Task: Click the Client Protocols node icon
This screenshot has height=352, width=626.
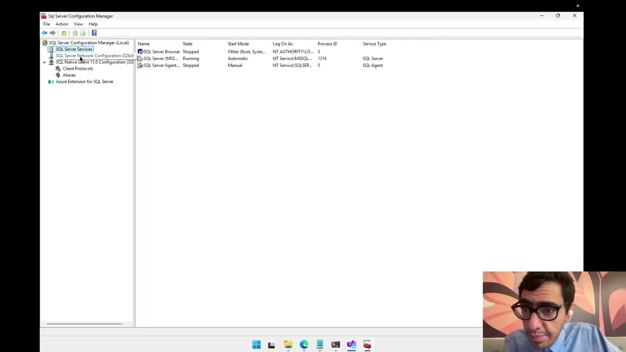Action: (x=58, y=68)
